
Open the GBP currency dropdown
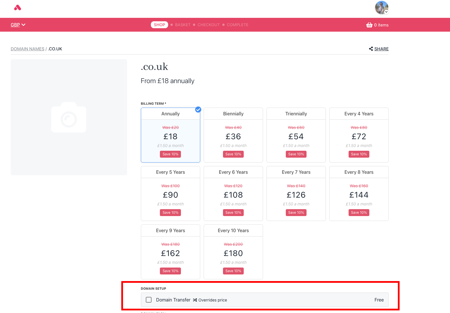[18, 25]
